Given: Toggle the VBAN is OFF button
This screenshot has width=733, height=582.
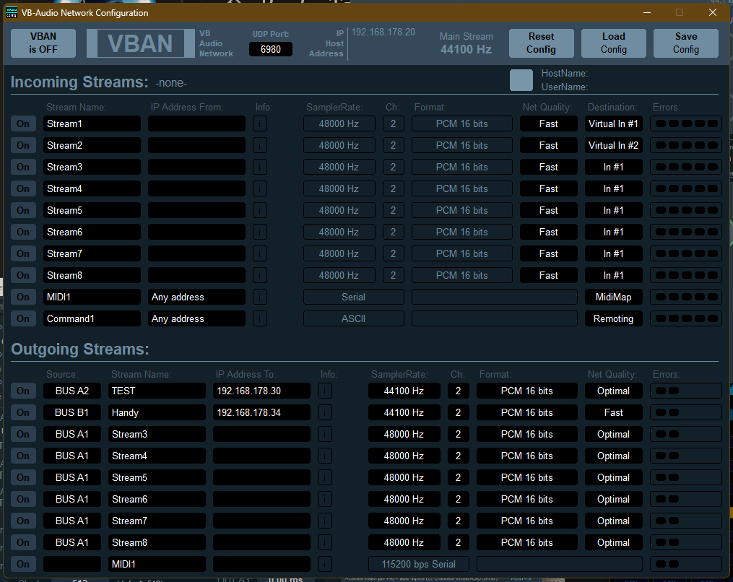Looking at the screenshot, I should pyautogui.click(x=43, y=43).
